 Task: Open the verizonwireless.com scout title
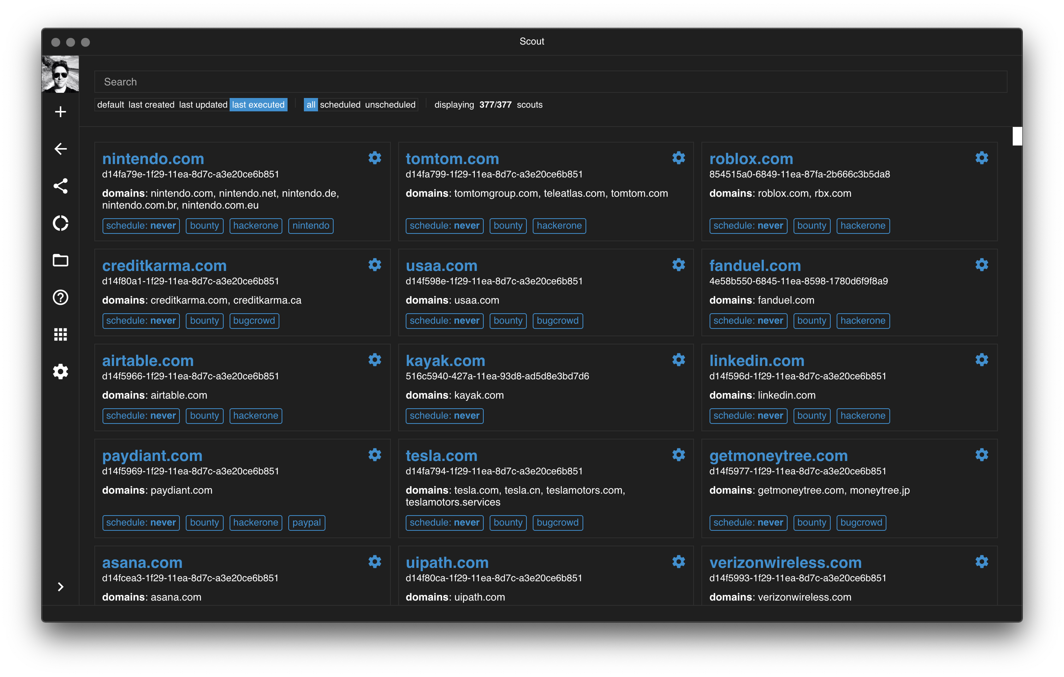click(785, 562)
